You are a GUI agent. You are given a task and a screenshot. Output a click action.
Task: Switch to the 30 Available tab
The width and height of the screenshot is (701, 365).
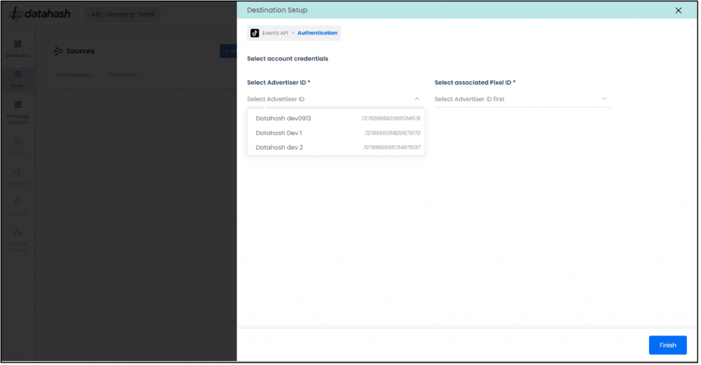tap(123, 75)
